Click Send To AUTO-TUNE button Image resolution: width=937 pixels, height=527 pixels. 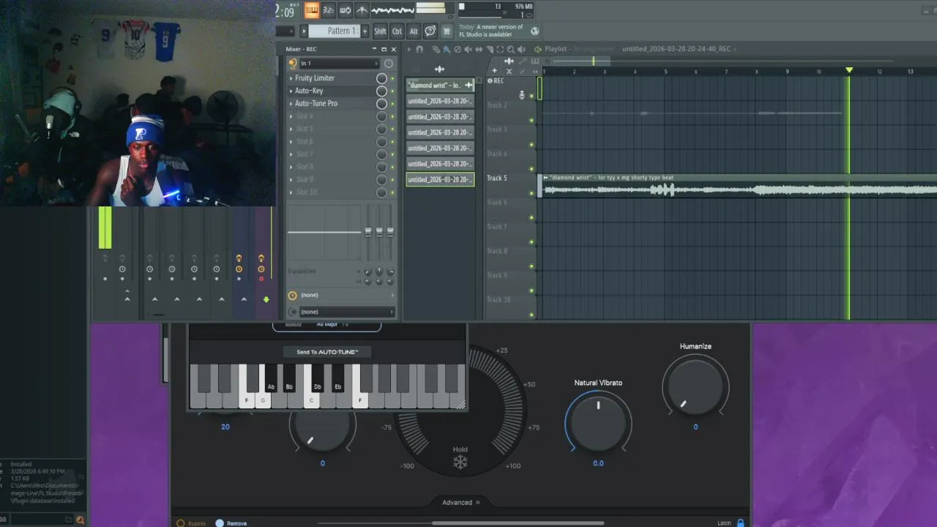(x=327, y=352)
